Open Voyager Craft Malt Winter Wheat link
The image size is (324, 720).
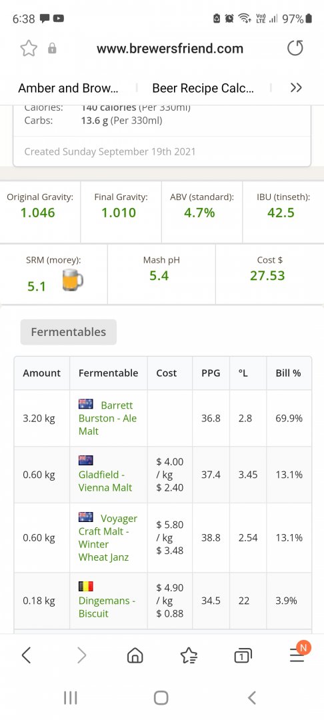pos(108,537)
